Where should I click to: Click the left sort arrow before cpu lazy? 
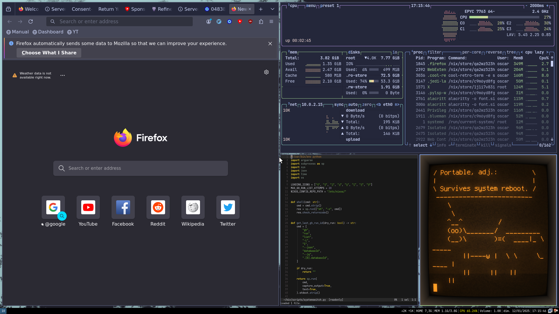[522, 52]
